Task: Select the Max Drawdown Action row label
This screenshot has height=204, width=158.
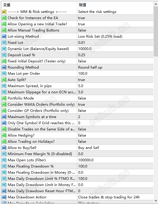Action: 27,197
